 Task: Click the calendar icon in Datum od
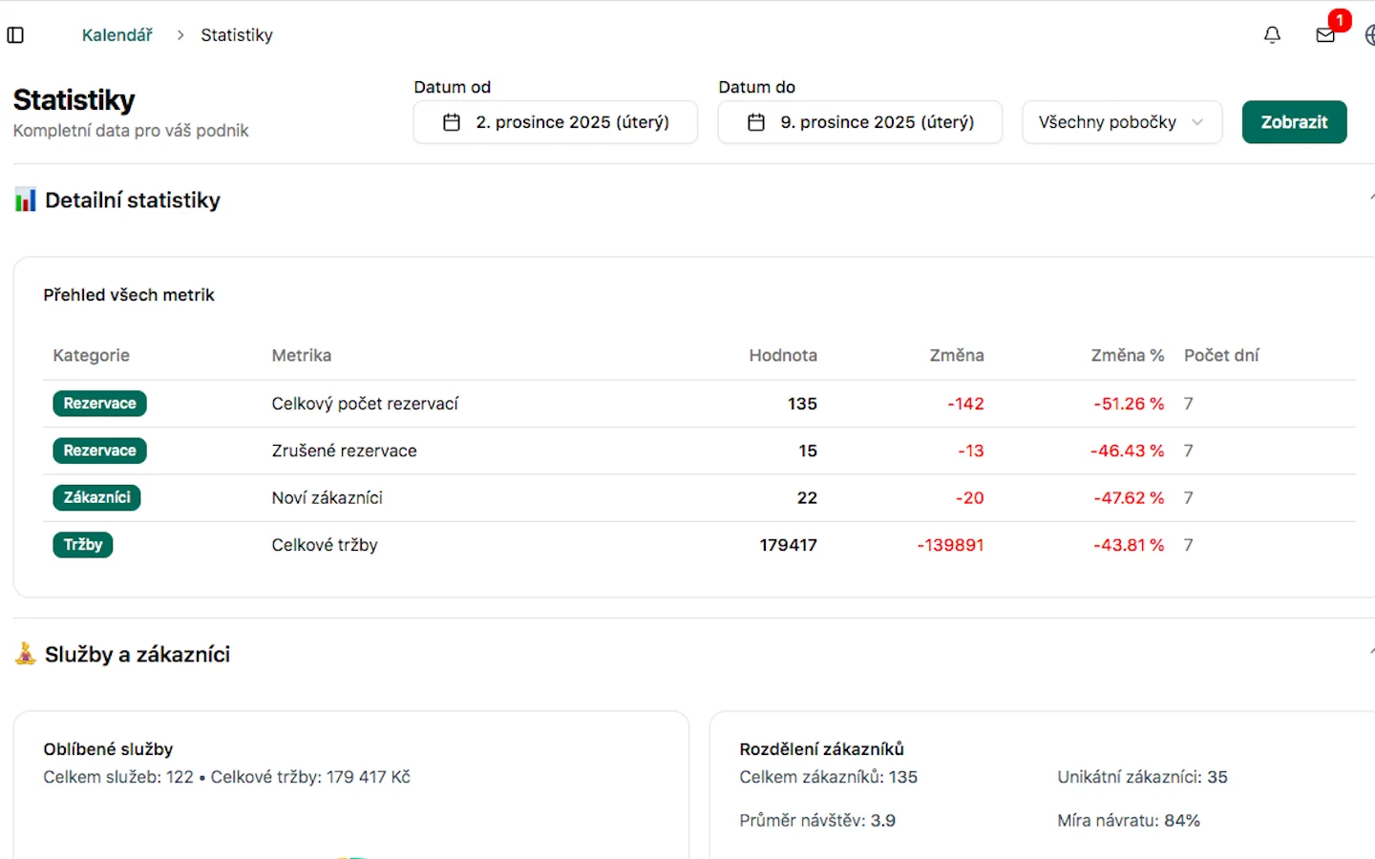452,122
